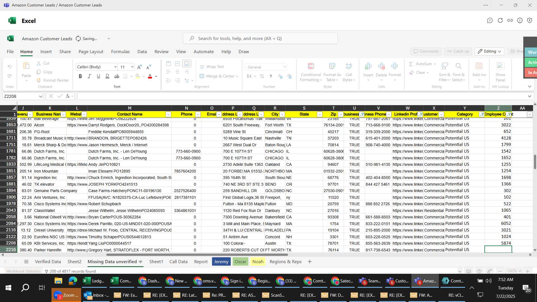Apply the yellow fill color bucket
The height and width of the screenshot is (302, 537).
pos(138,76)
